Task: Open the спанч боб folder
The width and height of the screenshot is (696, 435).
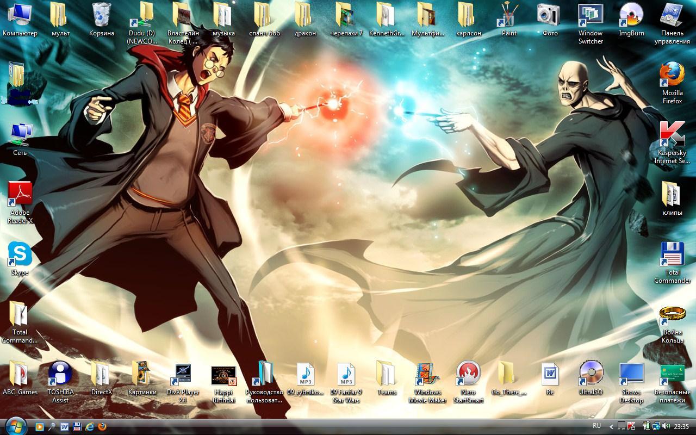Action: (265, 20)
